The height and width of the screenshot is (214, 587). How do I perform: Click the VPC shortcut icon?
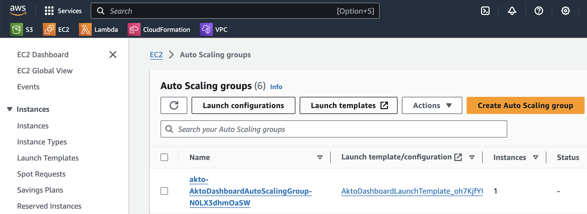206,29
